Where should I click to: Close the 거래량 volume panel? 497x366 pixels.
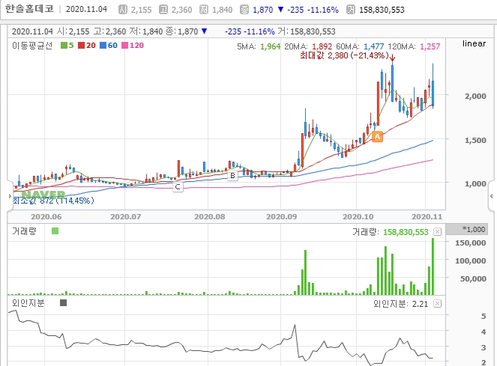(x=438, y=232)
